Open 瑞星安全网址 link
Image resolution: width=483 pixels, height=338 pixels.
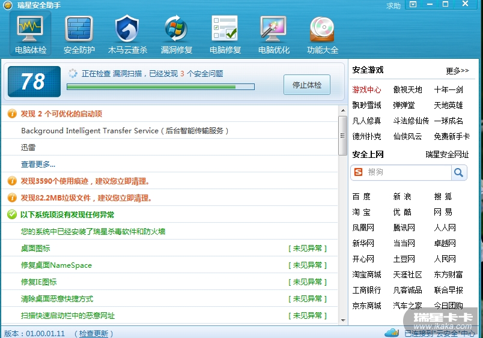(x=448, y=154)
